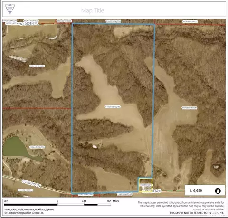Click WGS_1984_Web_Mercator_Auxiliary_Sphere projection text
The width and height of the screenshot is (228, 218).
pyautogui.click(x=29, y=209)
